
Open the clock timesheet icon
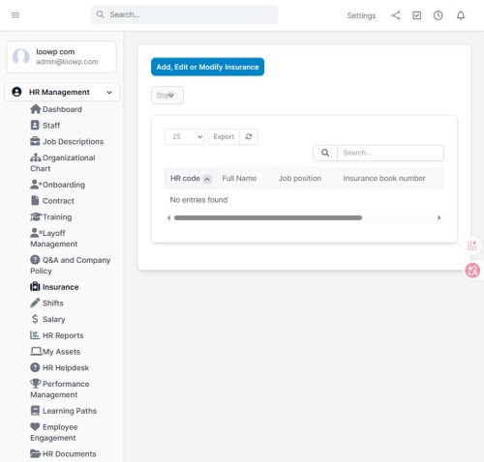[439, 15]
